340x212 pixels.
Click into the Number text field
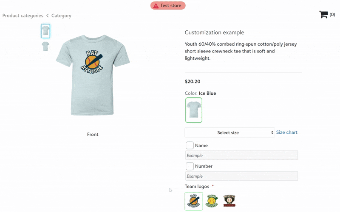[241, 176]
